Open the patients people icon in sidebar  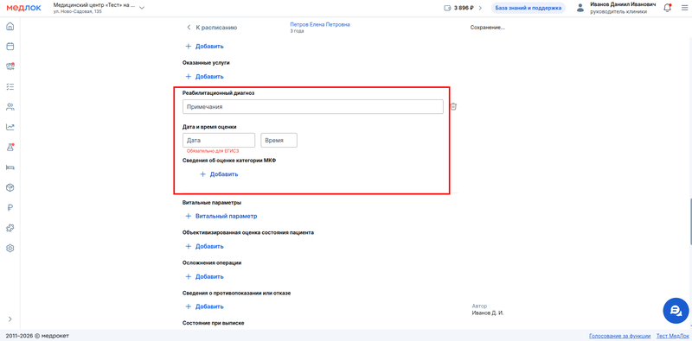10,107
